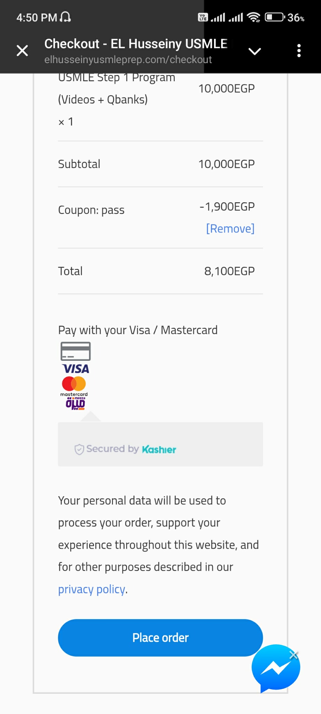The width and height of the screenshot is (321, 714).
Task: Expand the page info chevron
Action: coord(255,51)
